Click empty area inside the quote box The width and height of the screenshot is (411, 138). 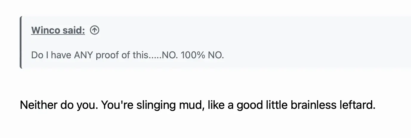pyautogui.click(x=298, y=42)
